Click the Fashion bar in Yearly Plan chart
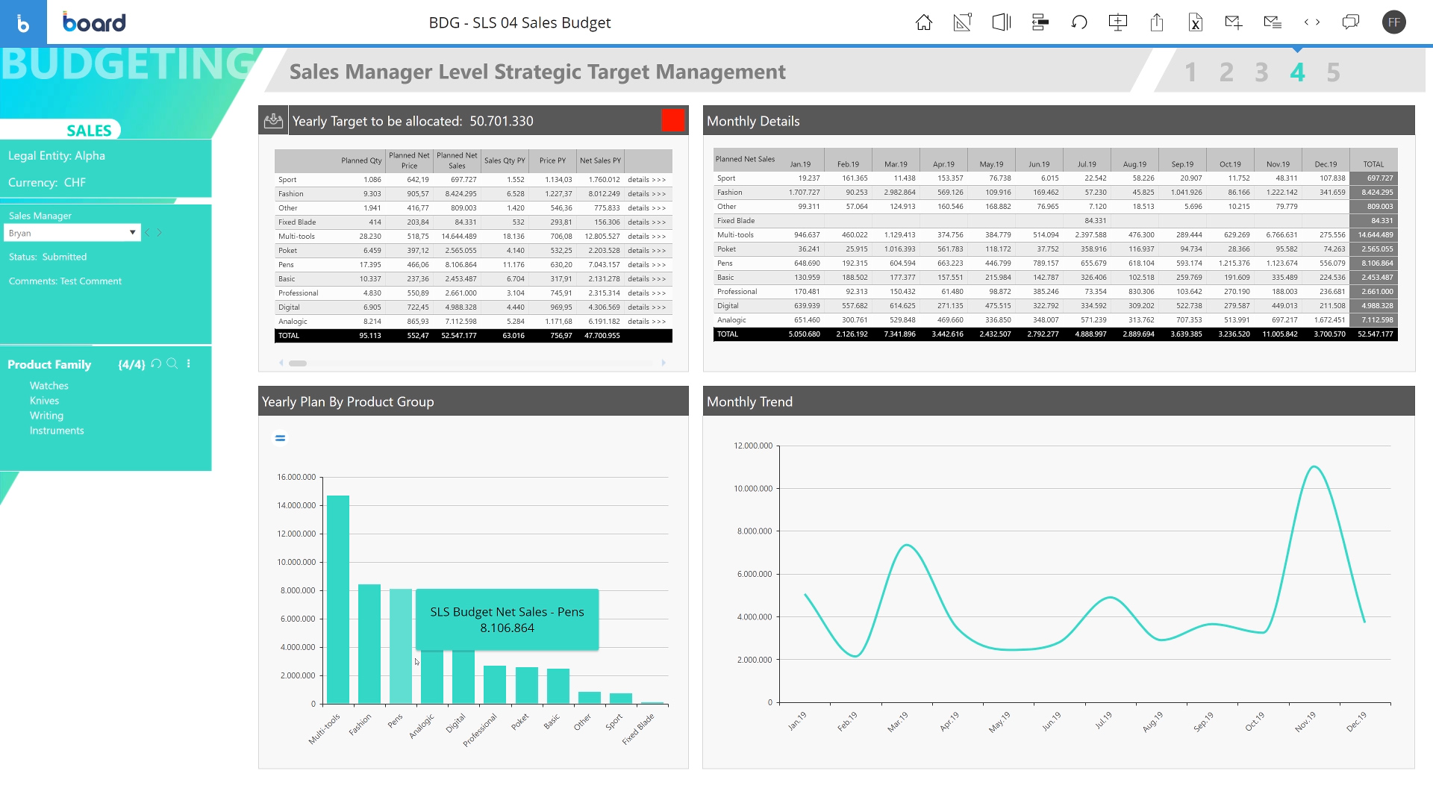 point(369,644)
